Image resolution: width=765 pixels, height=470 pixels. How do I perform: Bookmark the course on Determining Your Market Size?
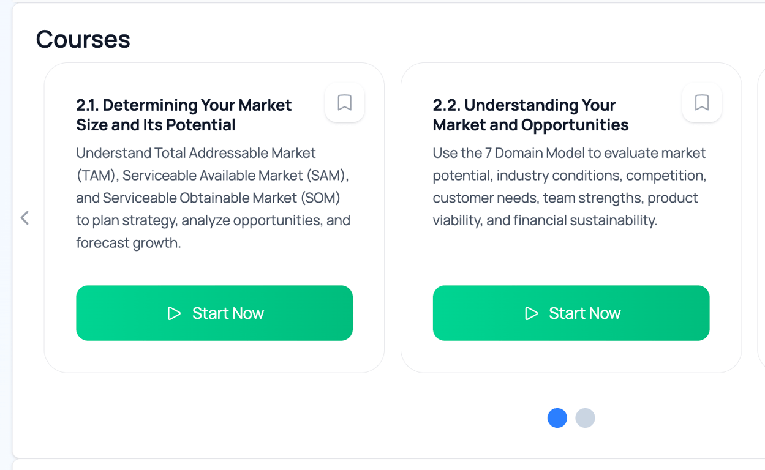point(344,103)
